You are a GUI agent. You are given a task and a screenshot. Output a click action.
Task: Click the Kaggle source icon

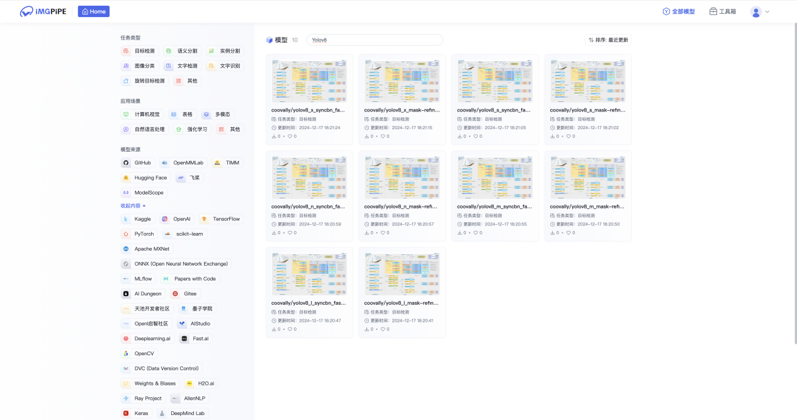pyautogui.click(x=126, y=219)
